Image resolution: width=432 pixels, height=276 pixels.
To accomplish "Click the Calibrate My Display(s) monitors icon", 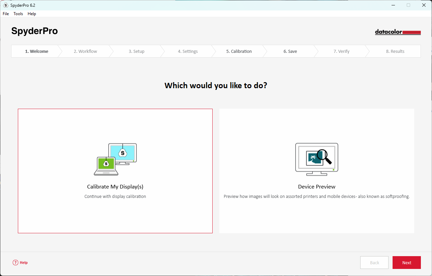I will coord(115,159).
